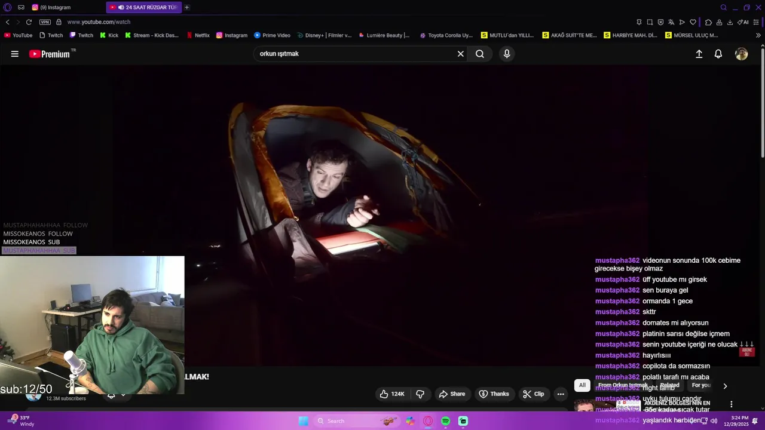Open the player icon in the address bar
This screenshot has height=430, width=765.
682,22
